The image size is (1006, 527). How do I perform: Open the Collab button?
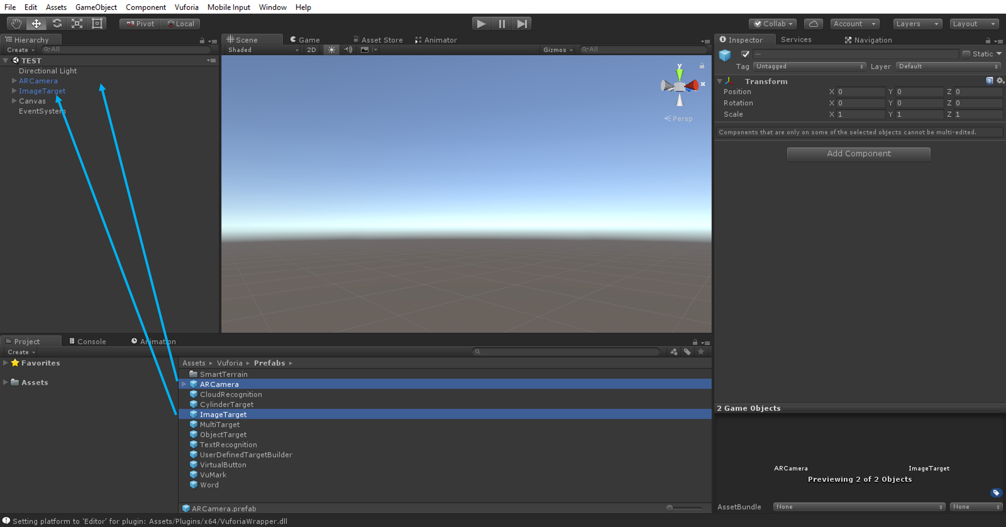(773, 24)
